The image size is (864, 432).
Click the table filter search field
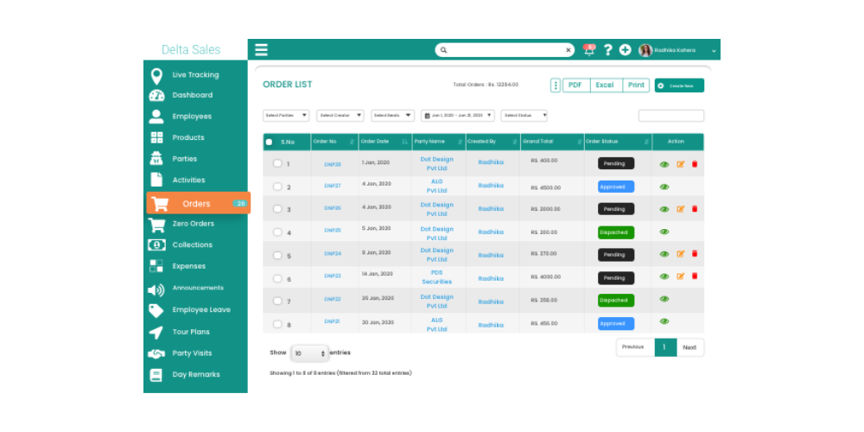coord(671,116)
